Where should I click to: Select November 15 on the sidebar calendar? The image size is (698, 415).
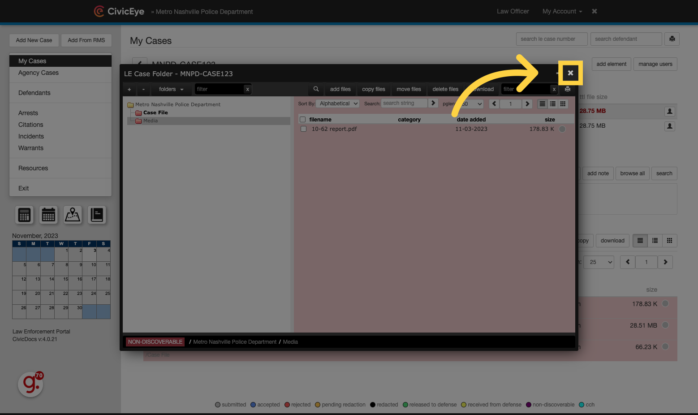[x=61, y=283]
